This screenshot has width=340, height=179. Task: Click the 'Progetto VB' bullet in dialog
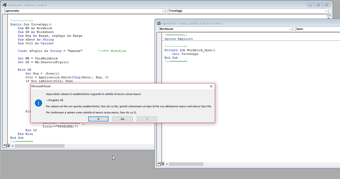(55, 100)
